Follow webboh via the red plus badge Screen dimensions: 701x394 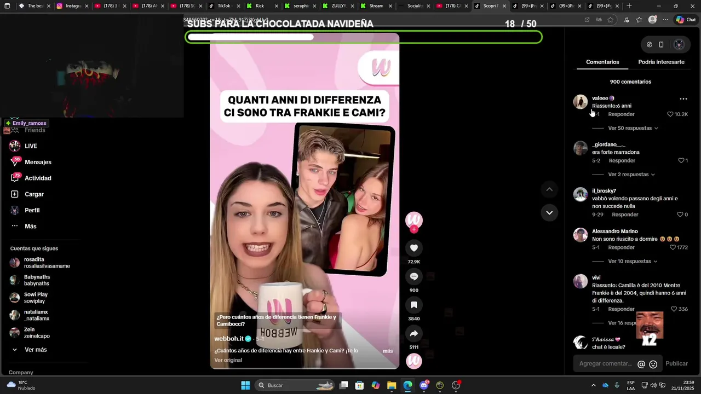tap(414, 230)
